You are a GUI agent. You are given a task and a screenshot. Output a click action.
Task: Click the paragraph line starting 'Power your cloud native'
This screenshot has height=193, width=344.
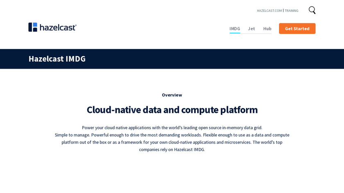172,128
